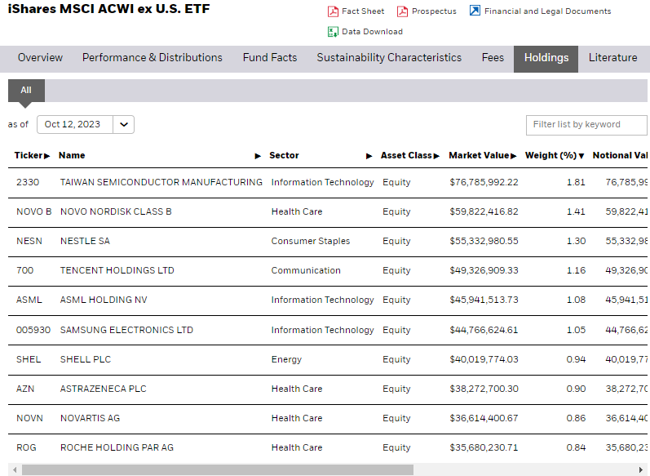650x476 pixels.
Task: Open Financial and Legal Documents link
Action: point(547,11)
